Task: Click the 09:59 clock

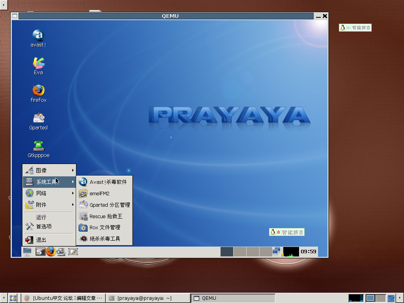Action: 309,251
